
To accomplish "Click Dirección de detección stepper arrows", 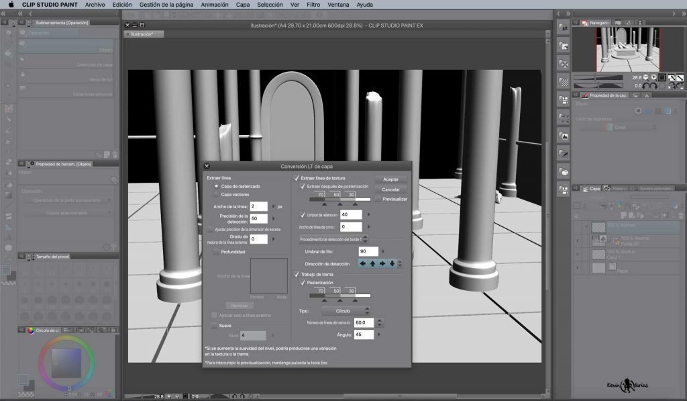I will pos(400,264).
